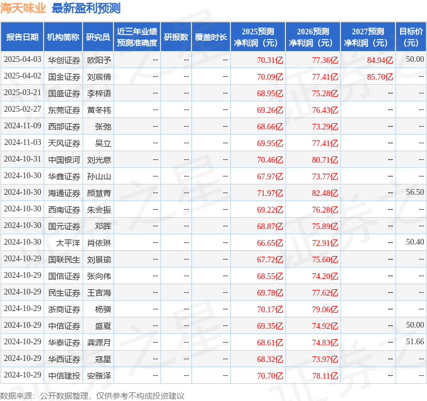Click the 研究员 column header

click(x=98, y=37)
